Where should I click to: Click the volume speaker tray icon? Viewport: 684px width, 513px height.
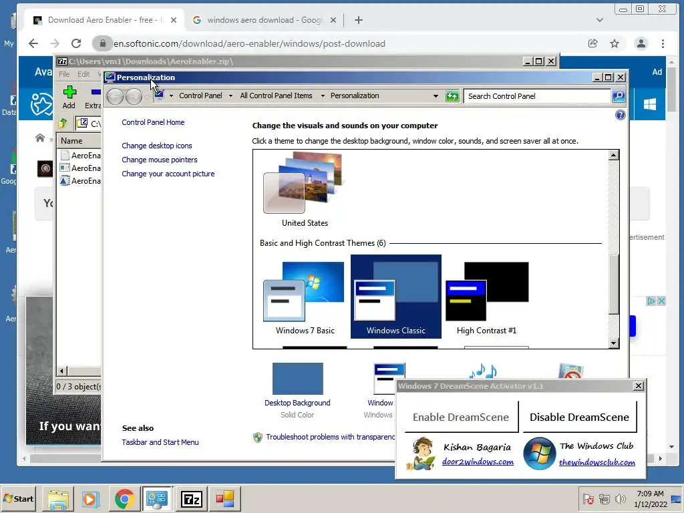[x=620, y=498]
